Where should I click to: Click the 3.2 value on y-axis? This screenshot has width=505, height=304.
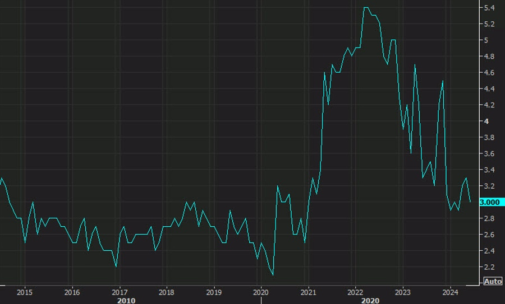point(489,186)
